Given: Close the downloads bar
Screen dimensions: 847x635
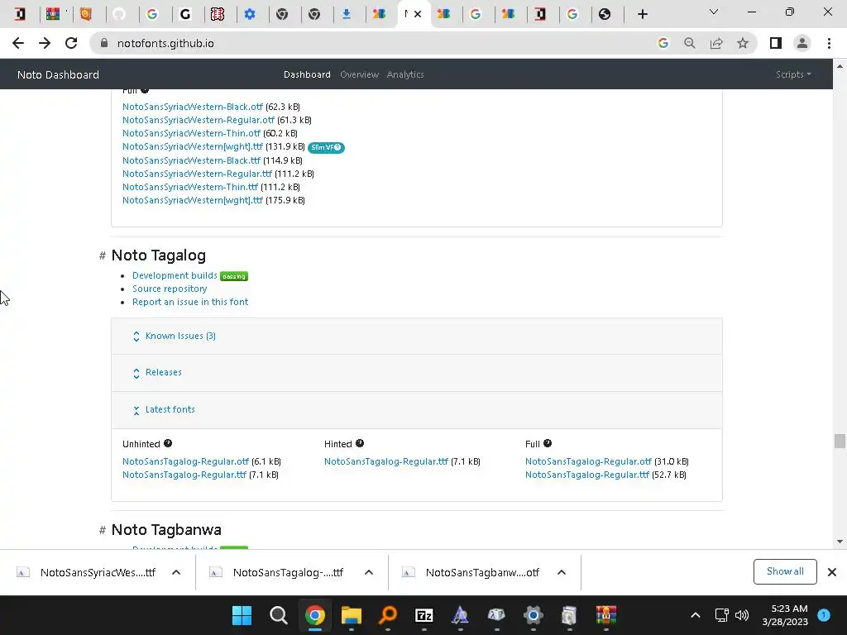Looking at the screenshot, I should tap(832, 572).
